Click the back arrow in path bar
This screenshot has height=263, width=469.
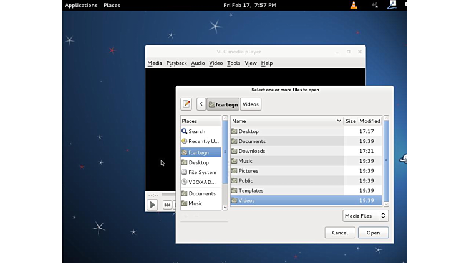tap(201, 104)
